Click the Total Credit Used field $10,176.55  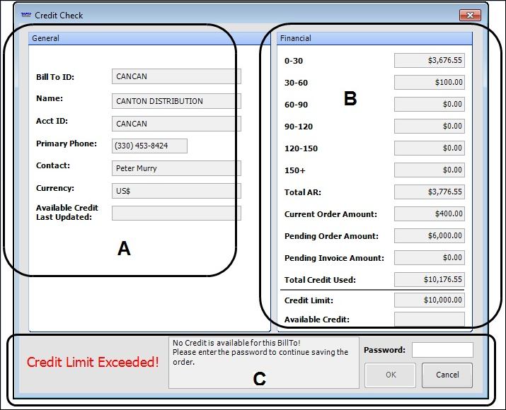point(430,279)
